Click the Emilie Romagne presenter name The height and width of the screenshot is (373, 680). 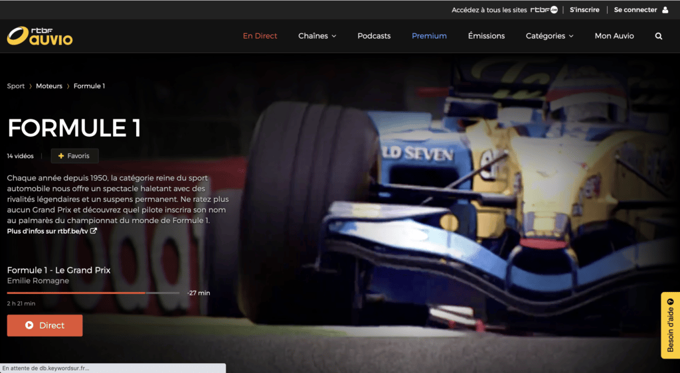pos(38,281)
